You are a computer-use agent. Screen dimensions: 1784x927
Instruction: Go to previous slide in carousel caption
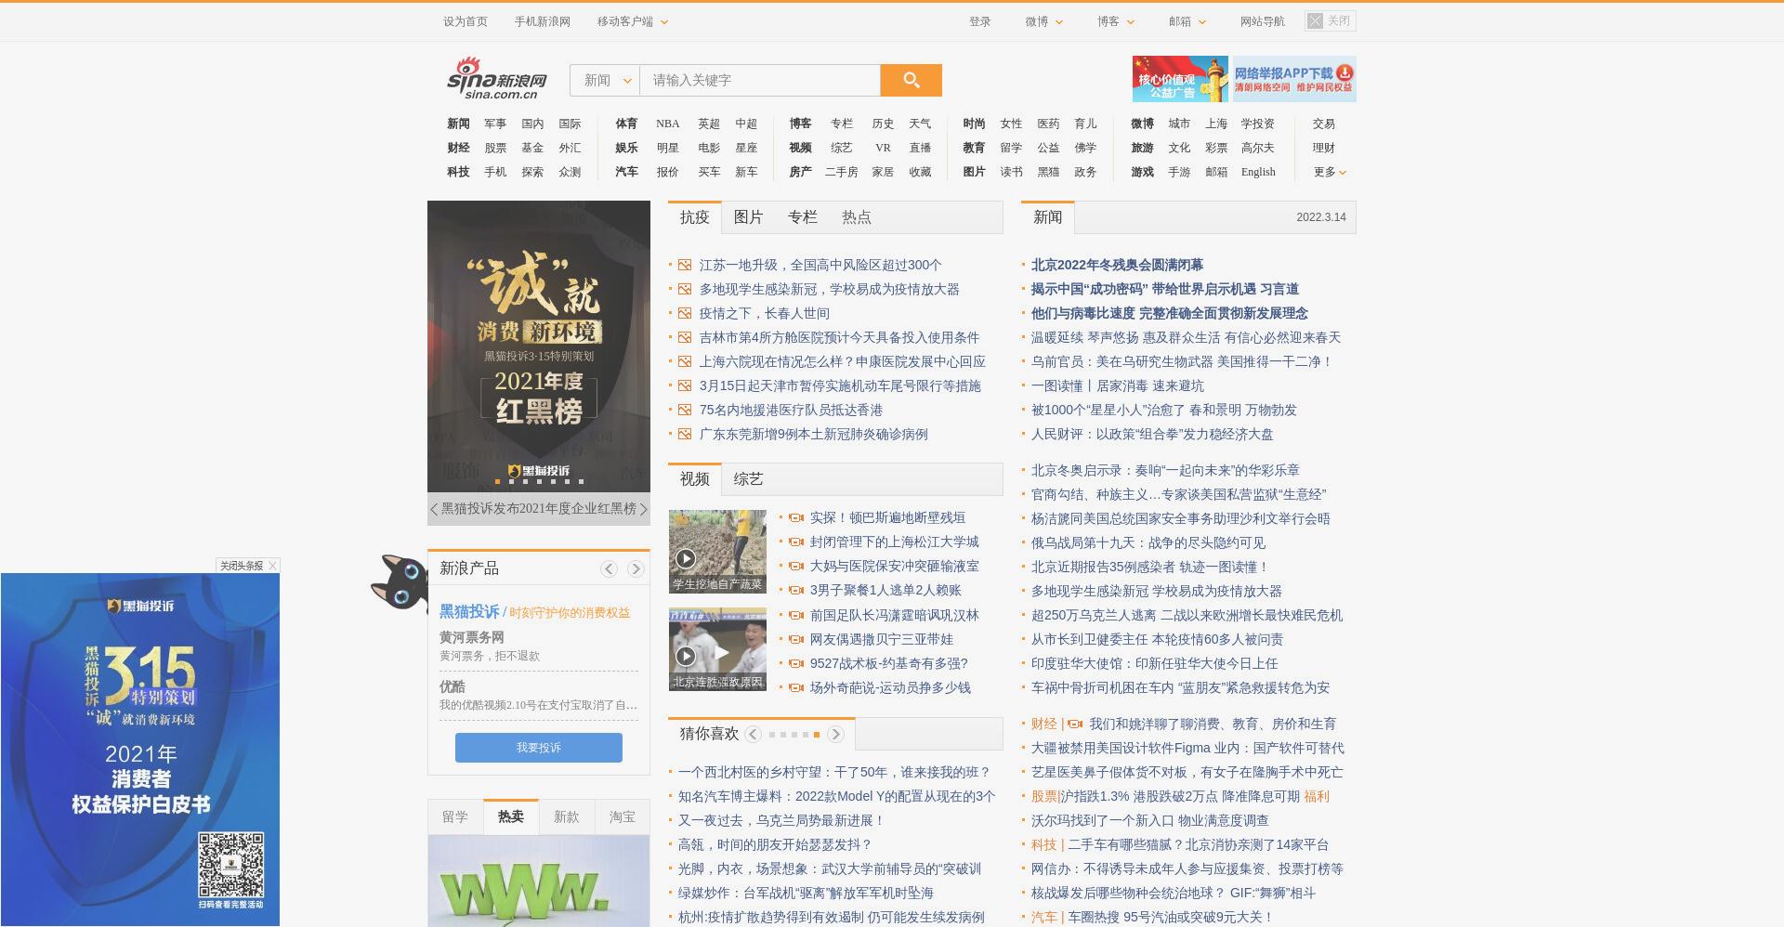pyautogui.click(x=434, y=509)
